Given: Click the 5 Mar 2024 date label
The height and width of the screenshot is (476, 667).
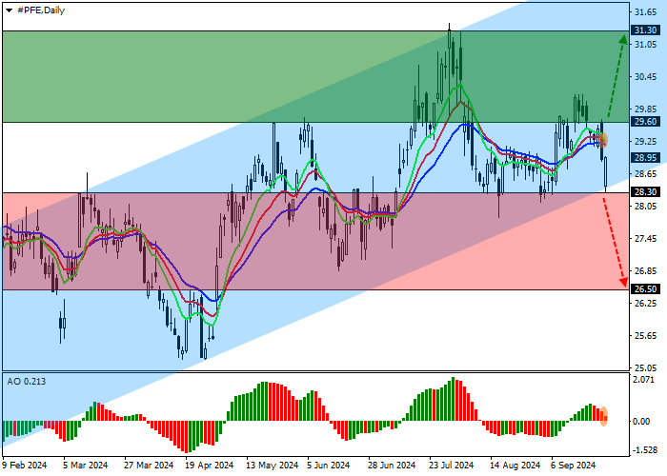Looking at the screenshot, I should coord(86,466).
